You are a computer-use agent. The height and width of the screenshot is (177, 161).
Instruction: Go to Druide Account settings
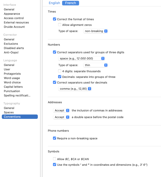14,27
